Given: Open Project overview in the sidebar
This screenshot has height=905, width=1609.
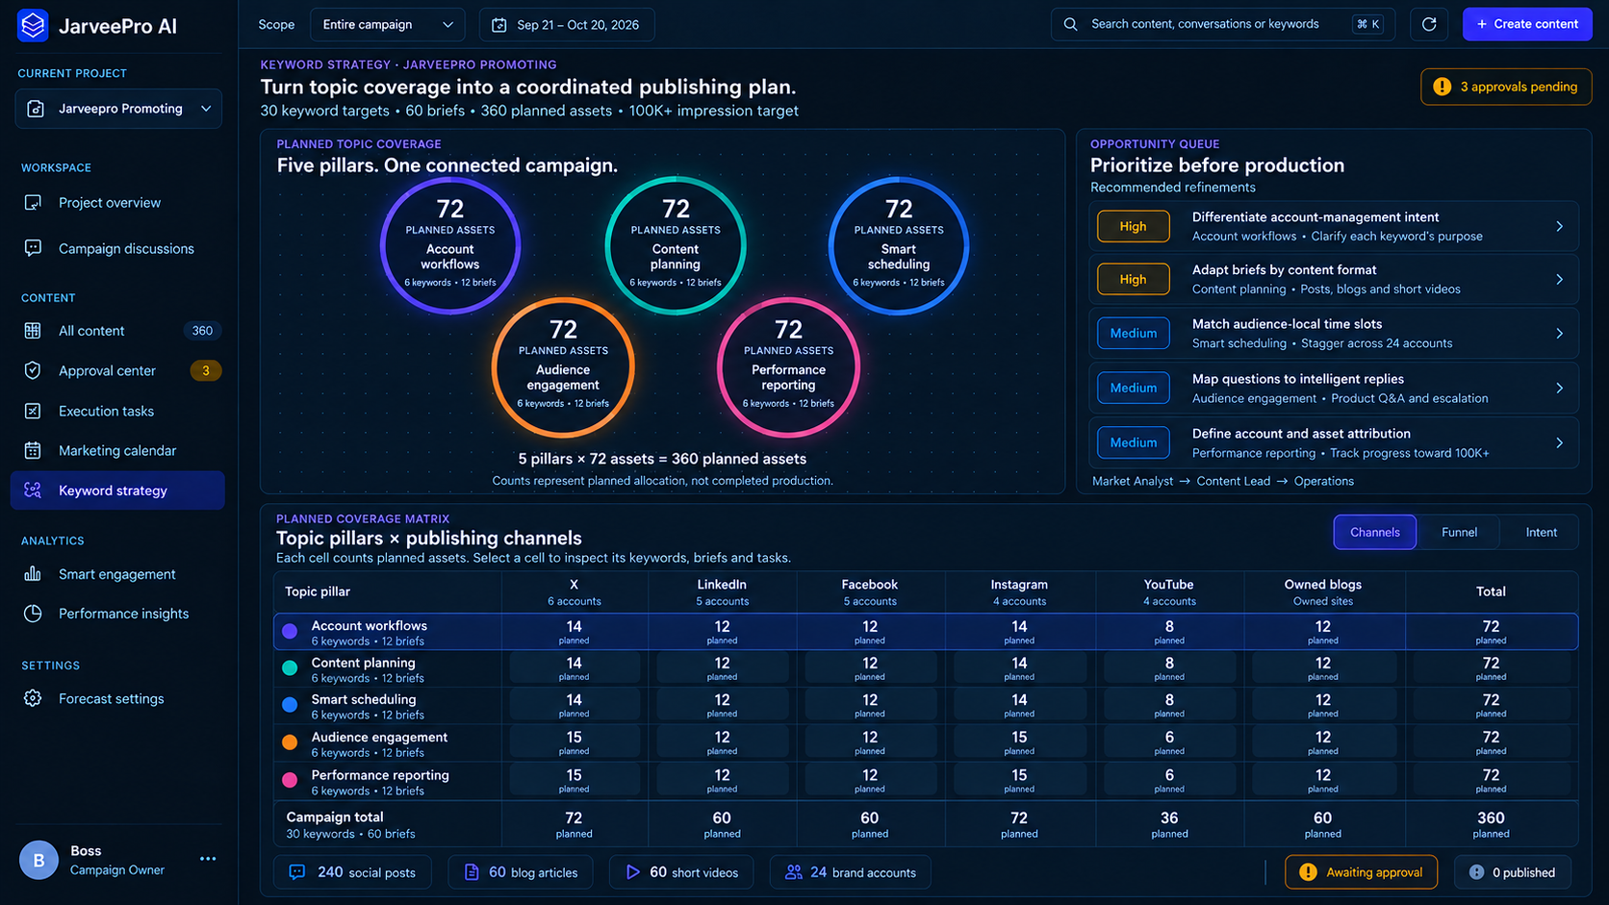Looking at the screenshot, I should (x=117, y=203).
